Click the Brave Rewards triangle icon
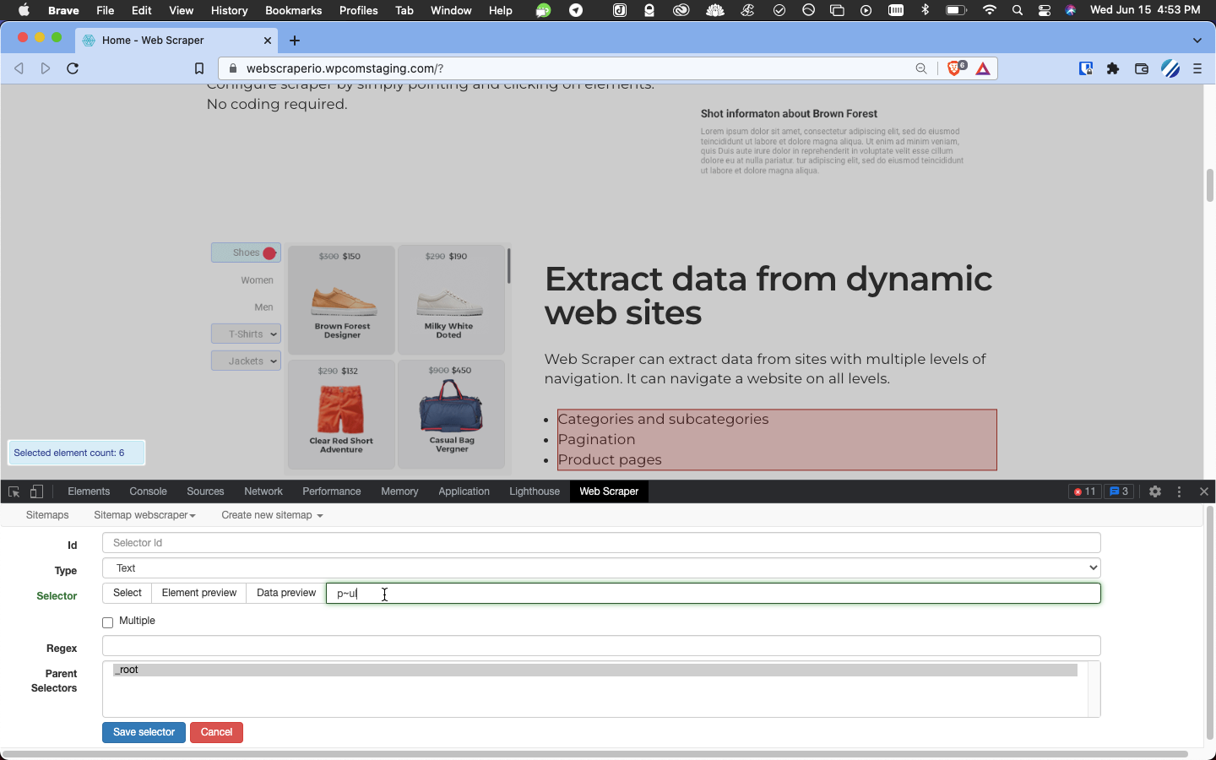Viewport: 1216px width, 760px height. (983, 68)
